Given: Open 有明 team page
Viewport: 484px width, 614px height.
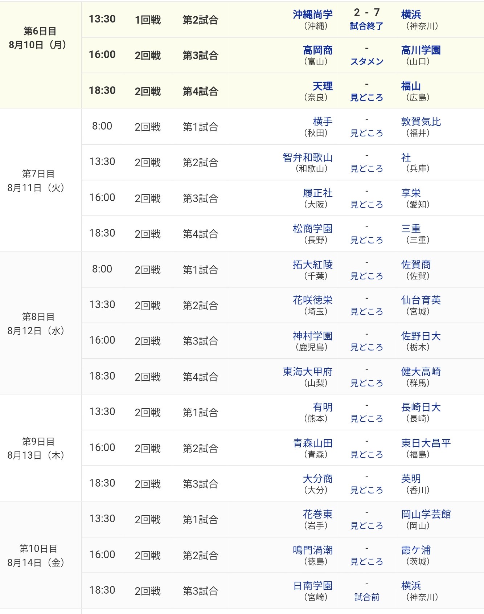Looking at the screenshot, I should (323, 407).
